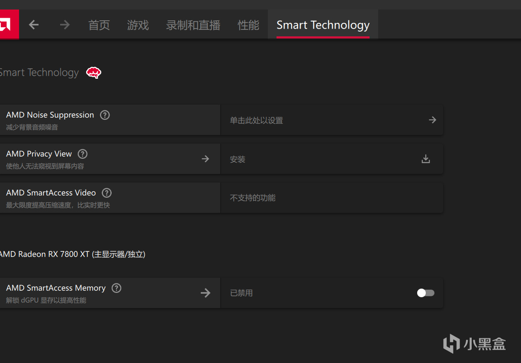Screen dimensions: 521x363
Task: Click the AMD logo icon
Action: pyautogui.click(x=9, y=25)
